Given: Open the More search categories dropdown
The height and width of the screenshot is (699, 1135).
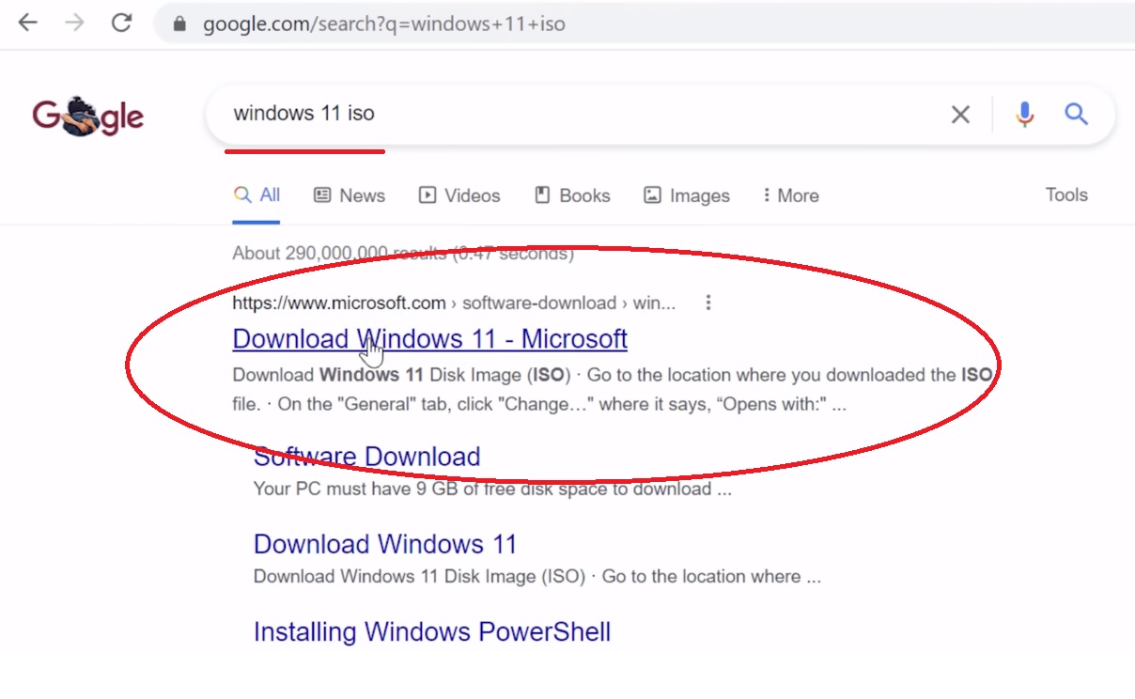Looking at the screenshot, I should 790,195.
